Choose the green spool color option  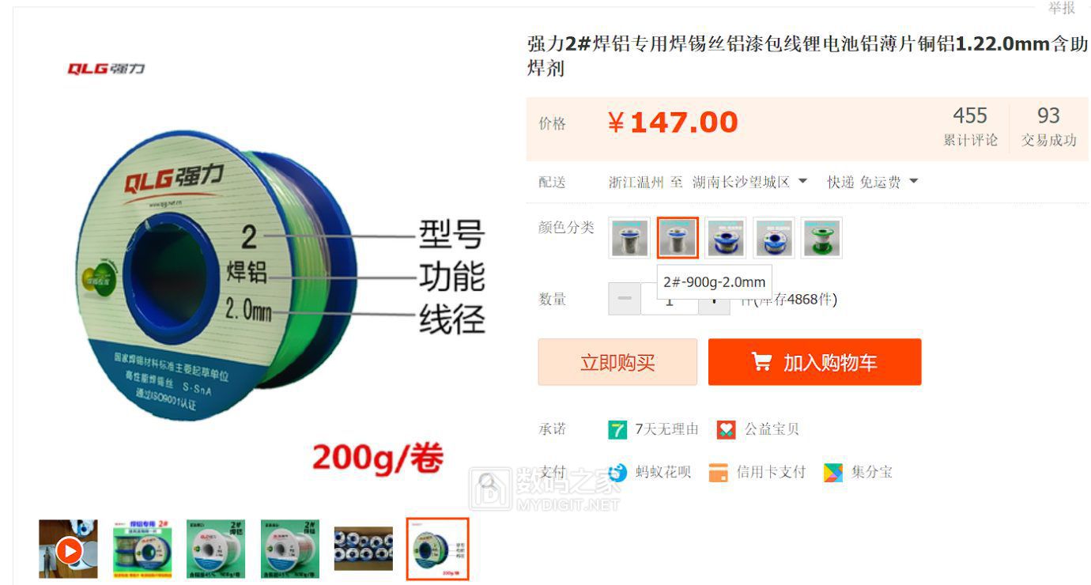tap(821, 238)
